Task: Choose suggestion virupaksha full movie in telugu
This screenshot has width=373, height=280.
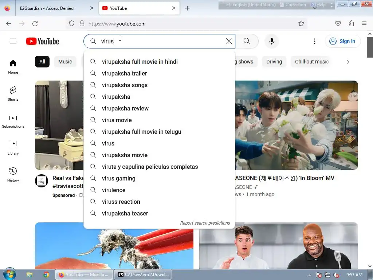Action: (160, 132)
